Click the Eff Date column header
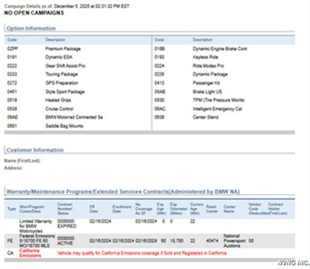 (94, 209)
